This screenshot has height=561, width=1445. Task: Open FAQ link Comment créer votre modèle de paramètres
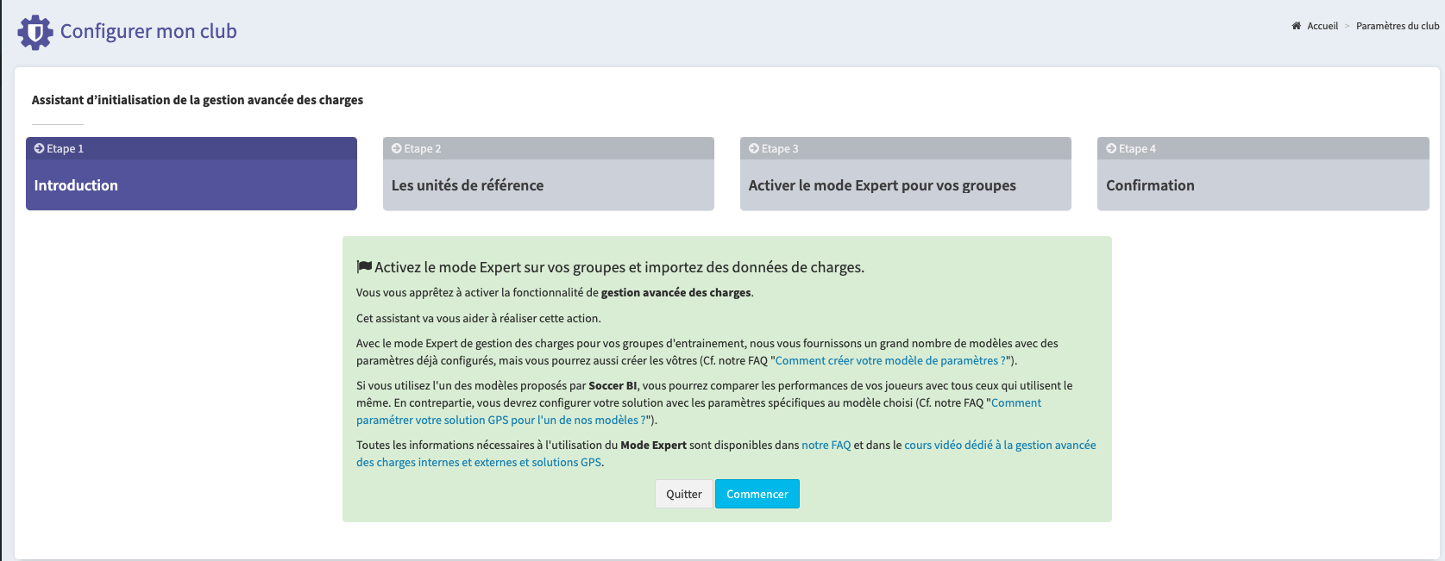pyautogui.click(x=890, y=360)
